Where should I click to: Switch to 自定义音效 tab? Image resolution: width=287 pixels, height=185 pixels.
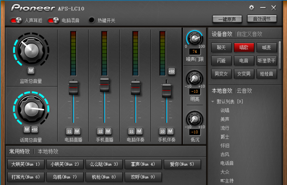pyautogui.click(x=249, y=34)
